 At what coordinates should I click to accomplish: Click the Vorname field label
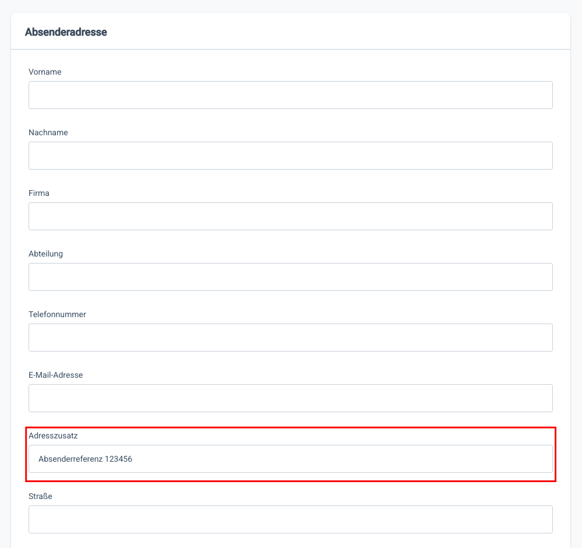45,72
